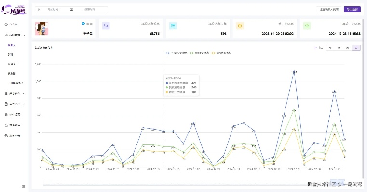Switch chart to line chart view icon
This screenshot has width=367, height=192.
(x=315, y=48)
